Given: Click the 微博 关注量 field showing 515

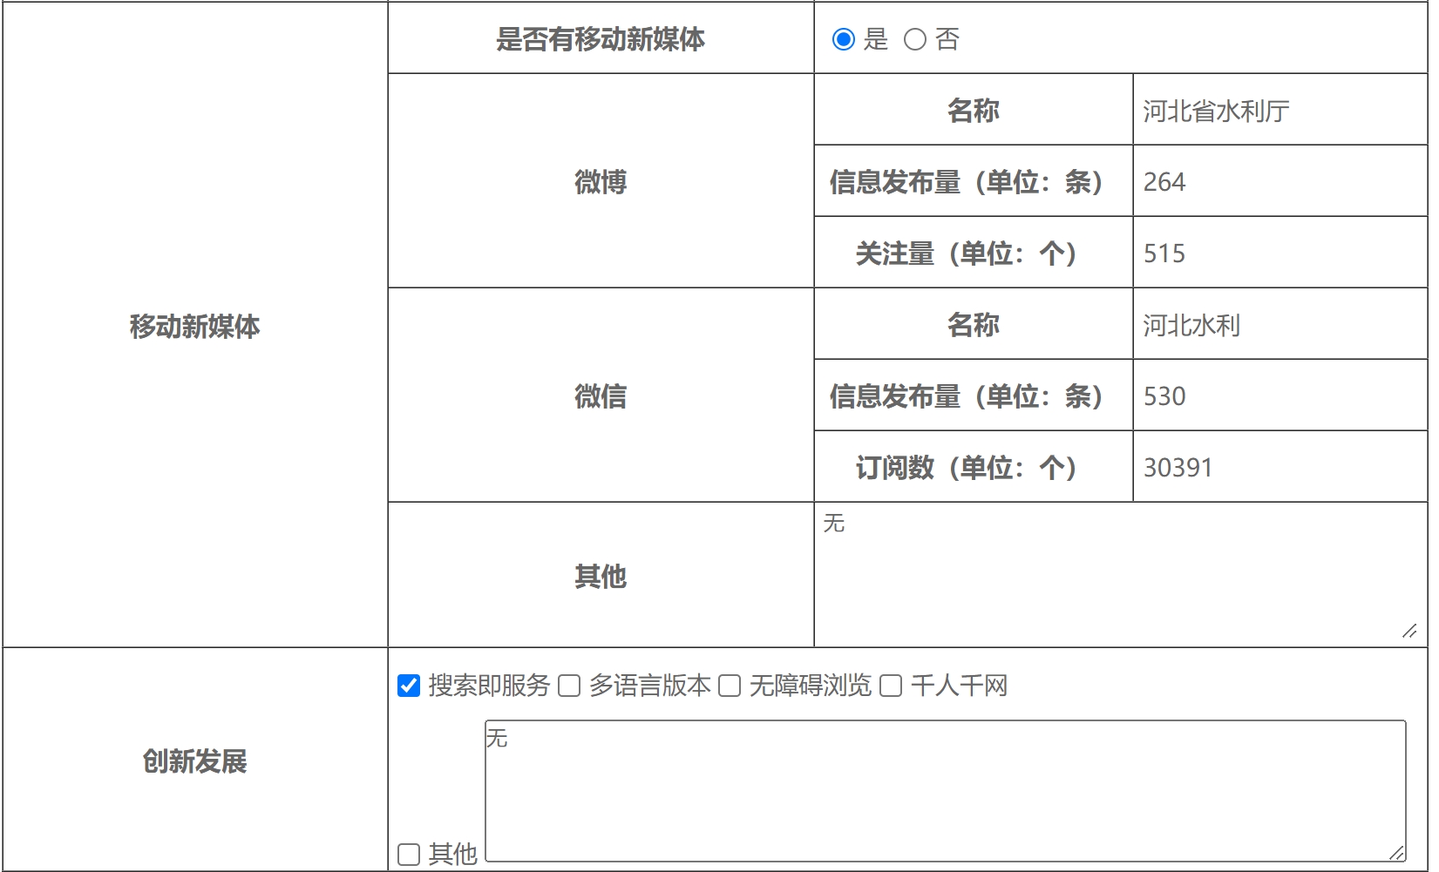Looking at the screenshot, I should tap(1279, 253).
